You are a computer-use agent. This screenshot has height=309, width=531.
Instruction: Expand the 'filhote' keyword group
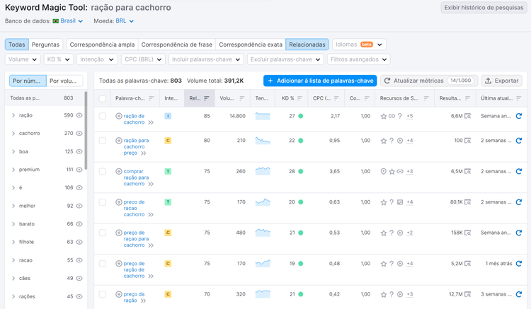pos(13,242)
